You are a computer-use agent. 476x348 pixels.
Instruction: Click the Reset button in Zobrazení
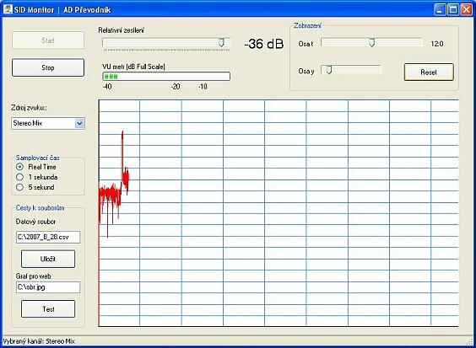point(429,72)
